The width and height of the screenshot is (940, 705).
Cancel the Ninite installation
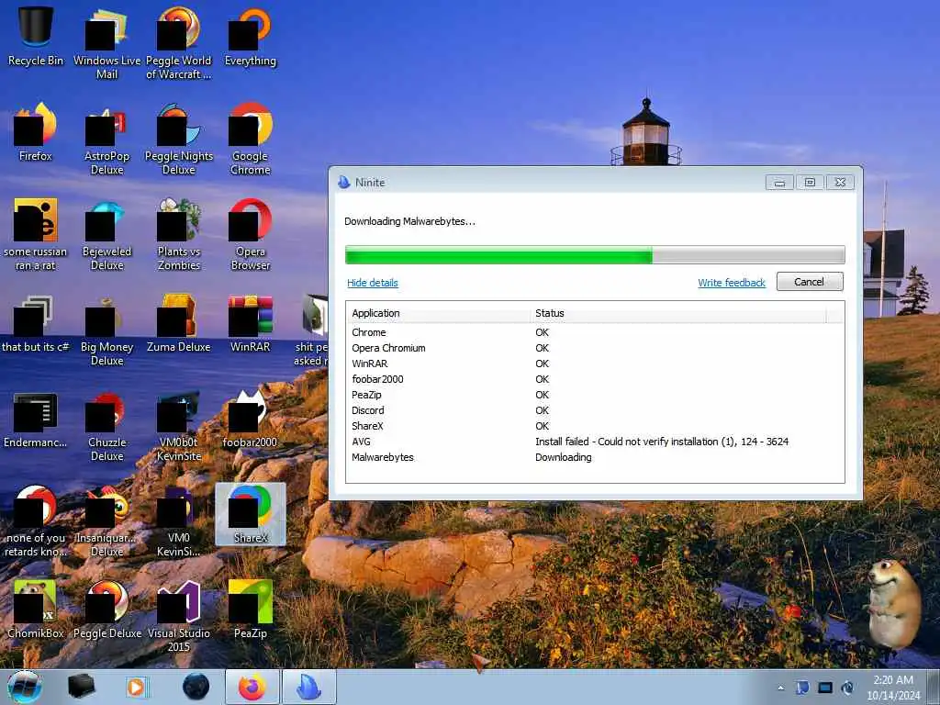pos(810,282)
